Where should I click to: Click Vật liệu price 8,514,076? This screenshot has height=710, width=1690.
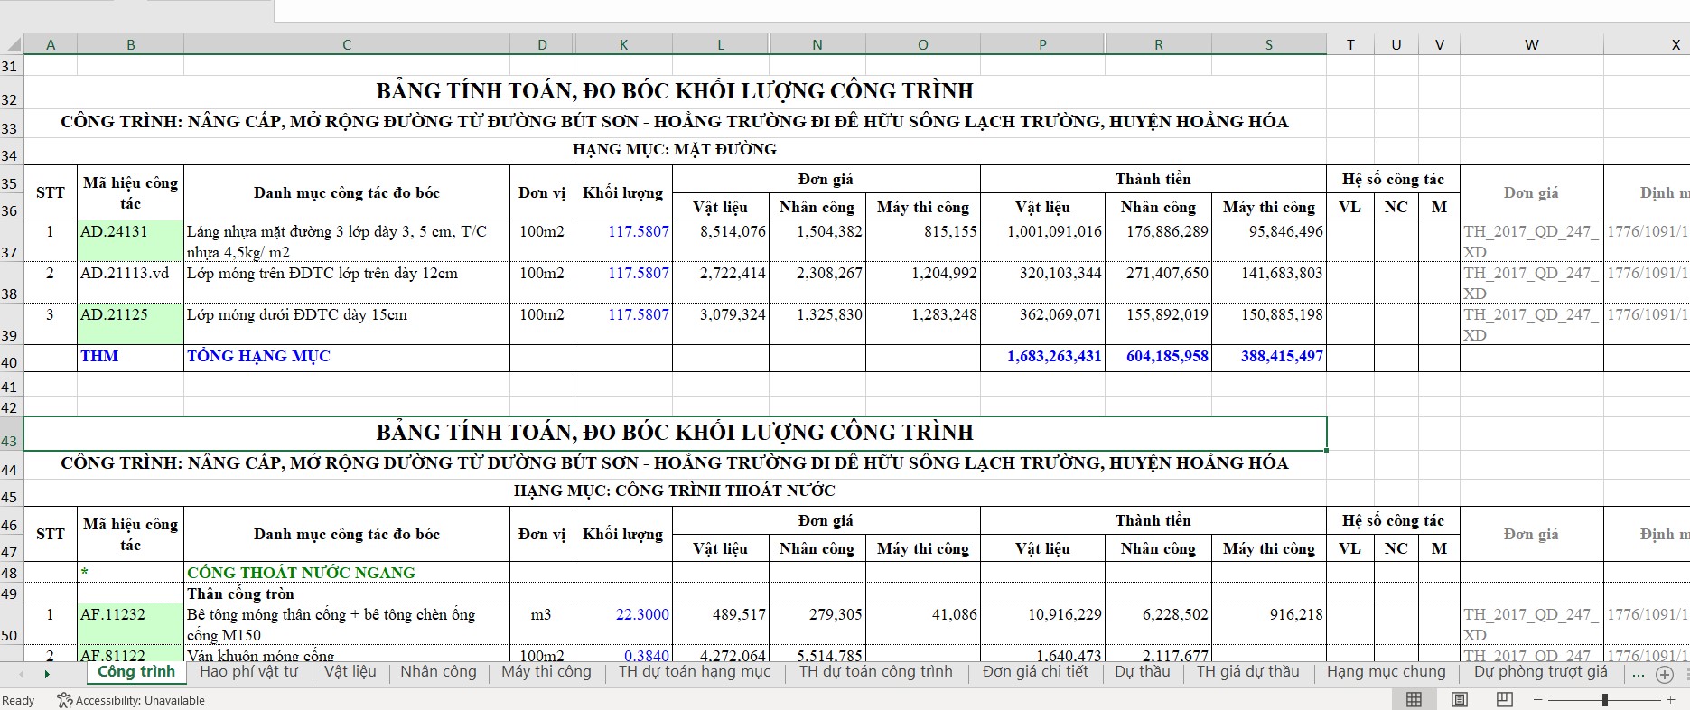(721, 241)
